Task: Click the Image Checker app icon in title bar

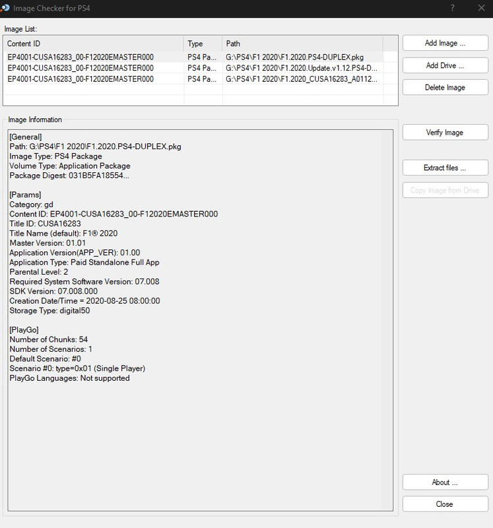Action: 5,8
